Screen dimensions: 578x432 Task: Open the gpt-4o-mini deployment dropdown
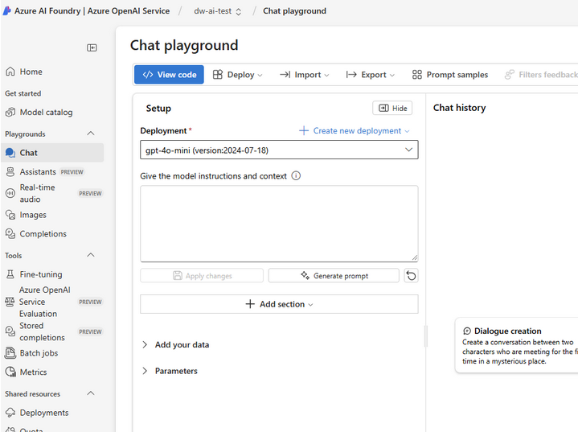click(x=279, y=150)
